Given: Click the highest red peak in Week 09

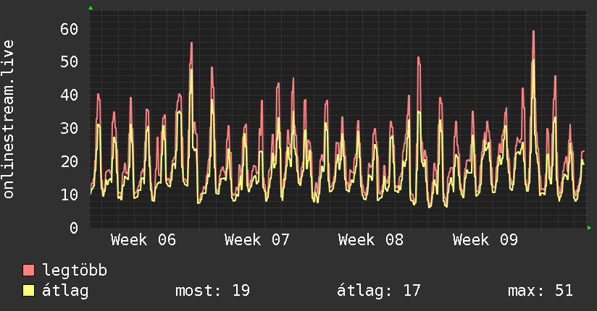Looking at the screenshot, I should (533, 32).
